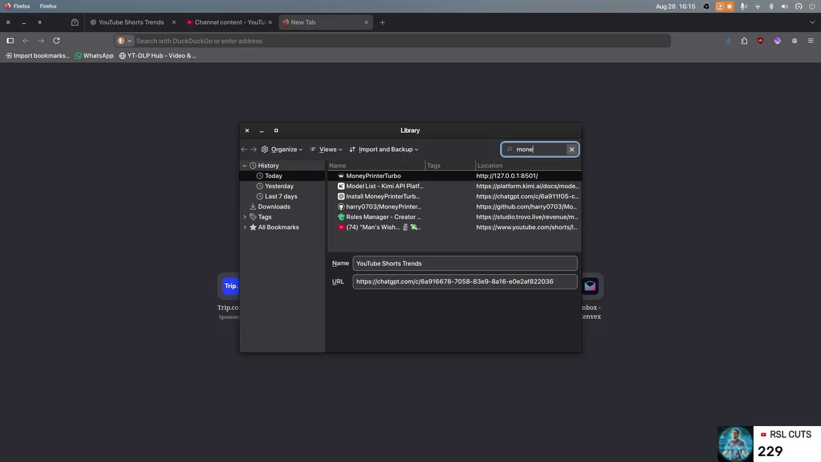Select the New Tab tab
Image resolution: width=821 pixels, height=462 pixels.
[x=325, y=22]
